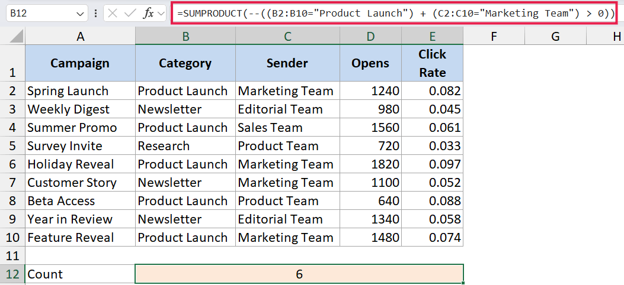This screenshot has height=285, width=624.
Task: Select column A header
Action: 81,37
